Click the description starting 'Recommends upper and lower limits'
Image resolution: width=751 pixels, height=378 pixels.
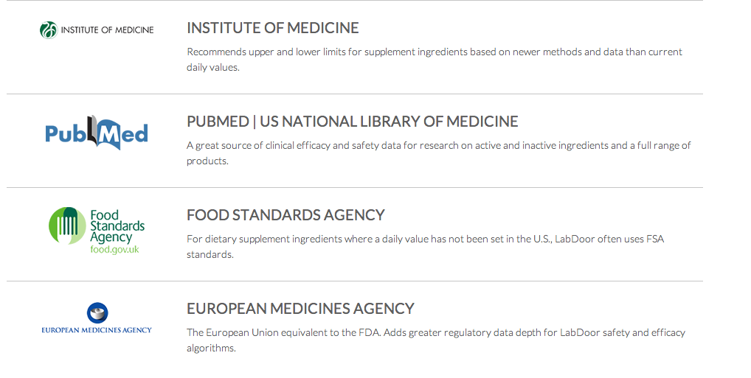coord(434,52)
